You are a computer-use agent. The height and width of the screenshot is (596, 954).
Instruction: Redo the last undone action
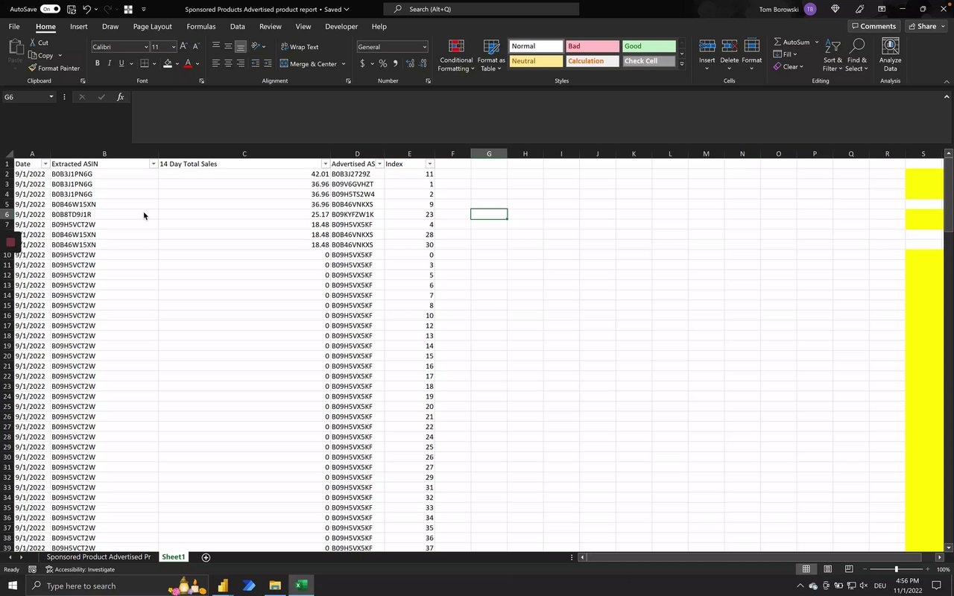point(108,9)
